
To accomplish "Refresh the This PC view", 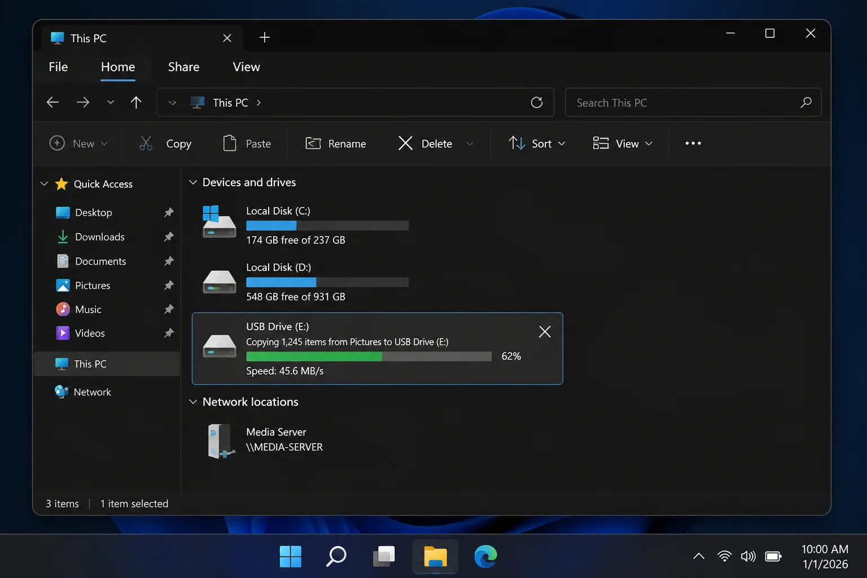I will pos(537,102).
